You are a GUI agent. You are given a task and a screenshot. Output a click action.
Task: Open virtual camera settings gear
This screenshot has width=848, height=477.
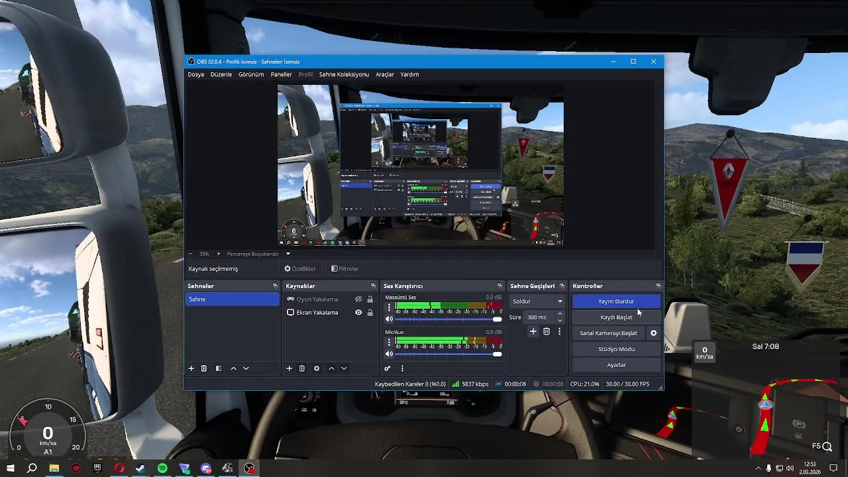tap(653, 333)
